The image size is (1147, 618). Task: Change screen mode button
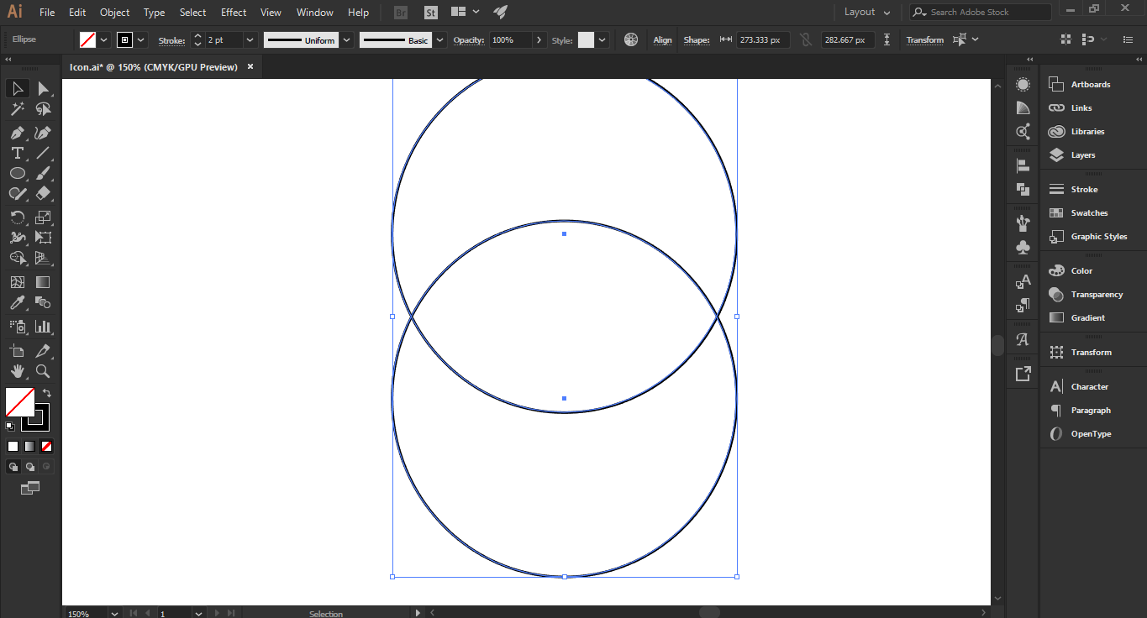click(30, 487)
